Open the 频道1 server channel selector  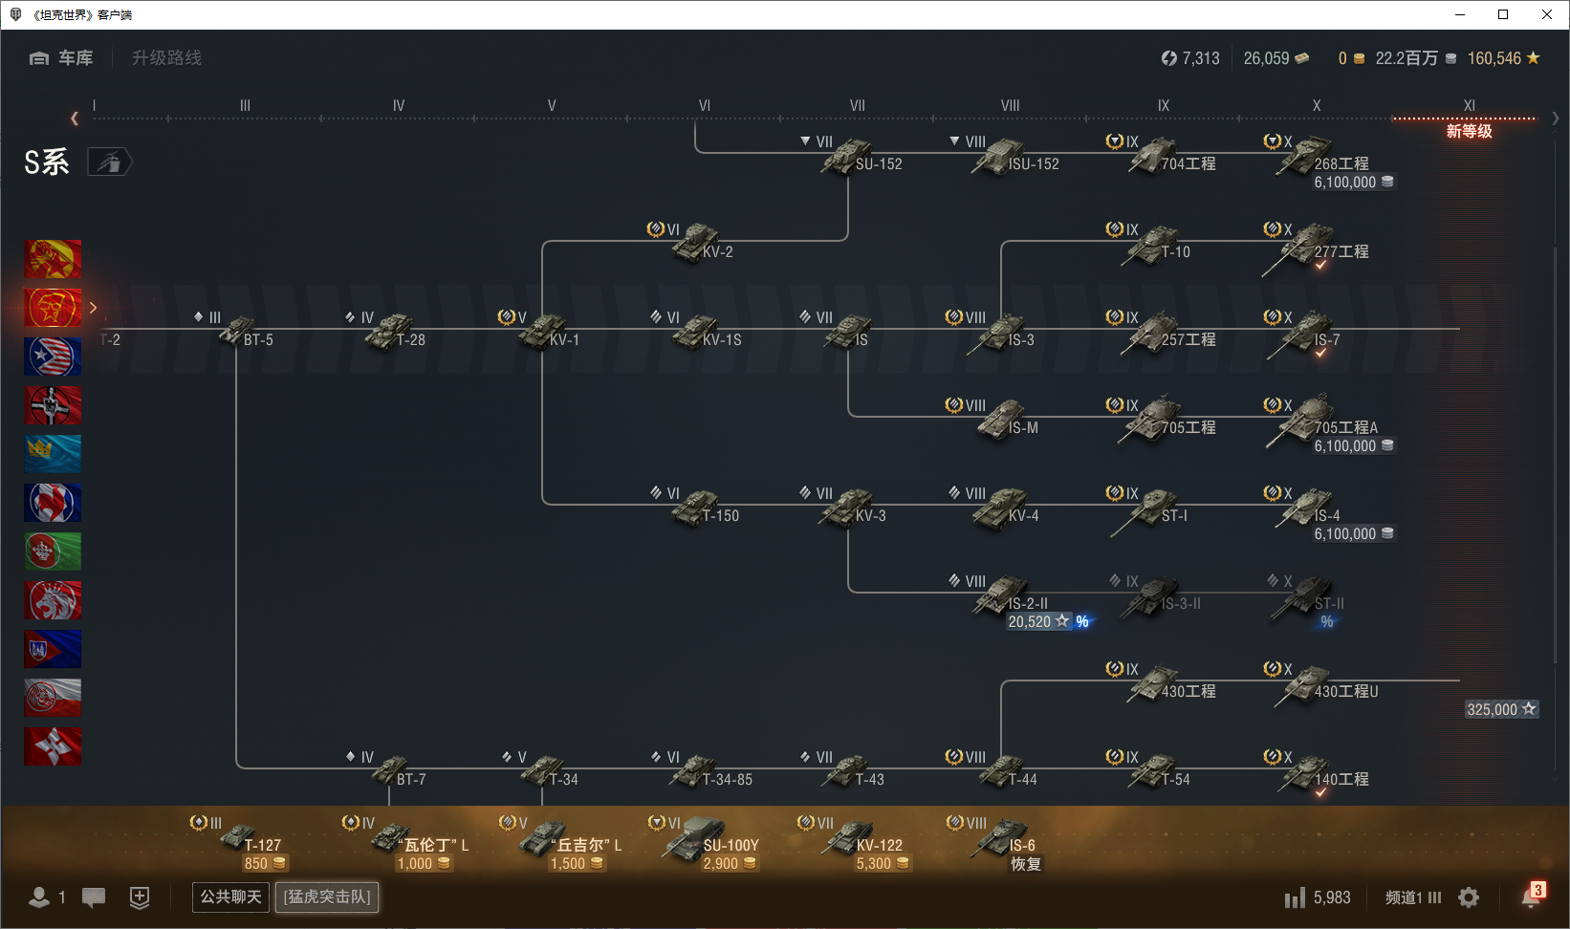coord(1413,897)
